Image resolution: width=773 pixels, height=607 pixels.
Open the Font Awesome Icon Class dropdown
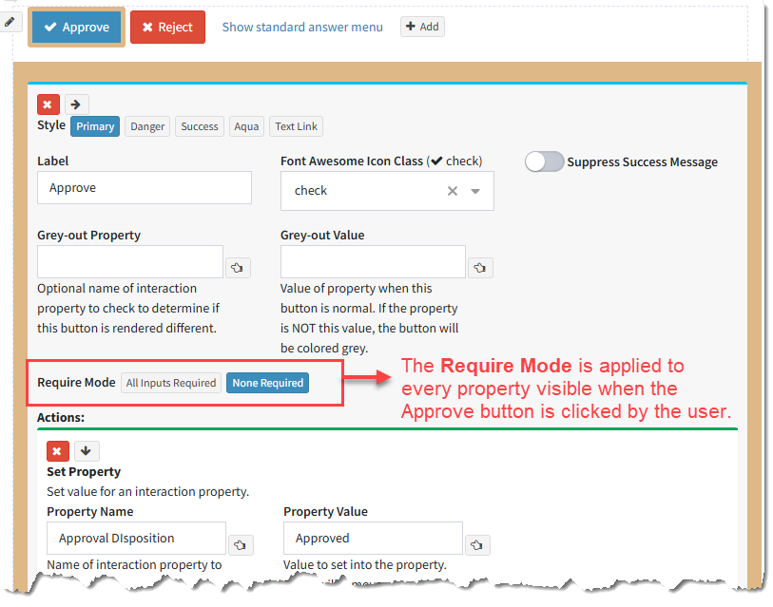tap(475, 191)
